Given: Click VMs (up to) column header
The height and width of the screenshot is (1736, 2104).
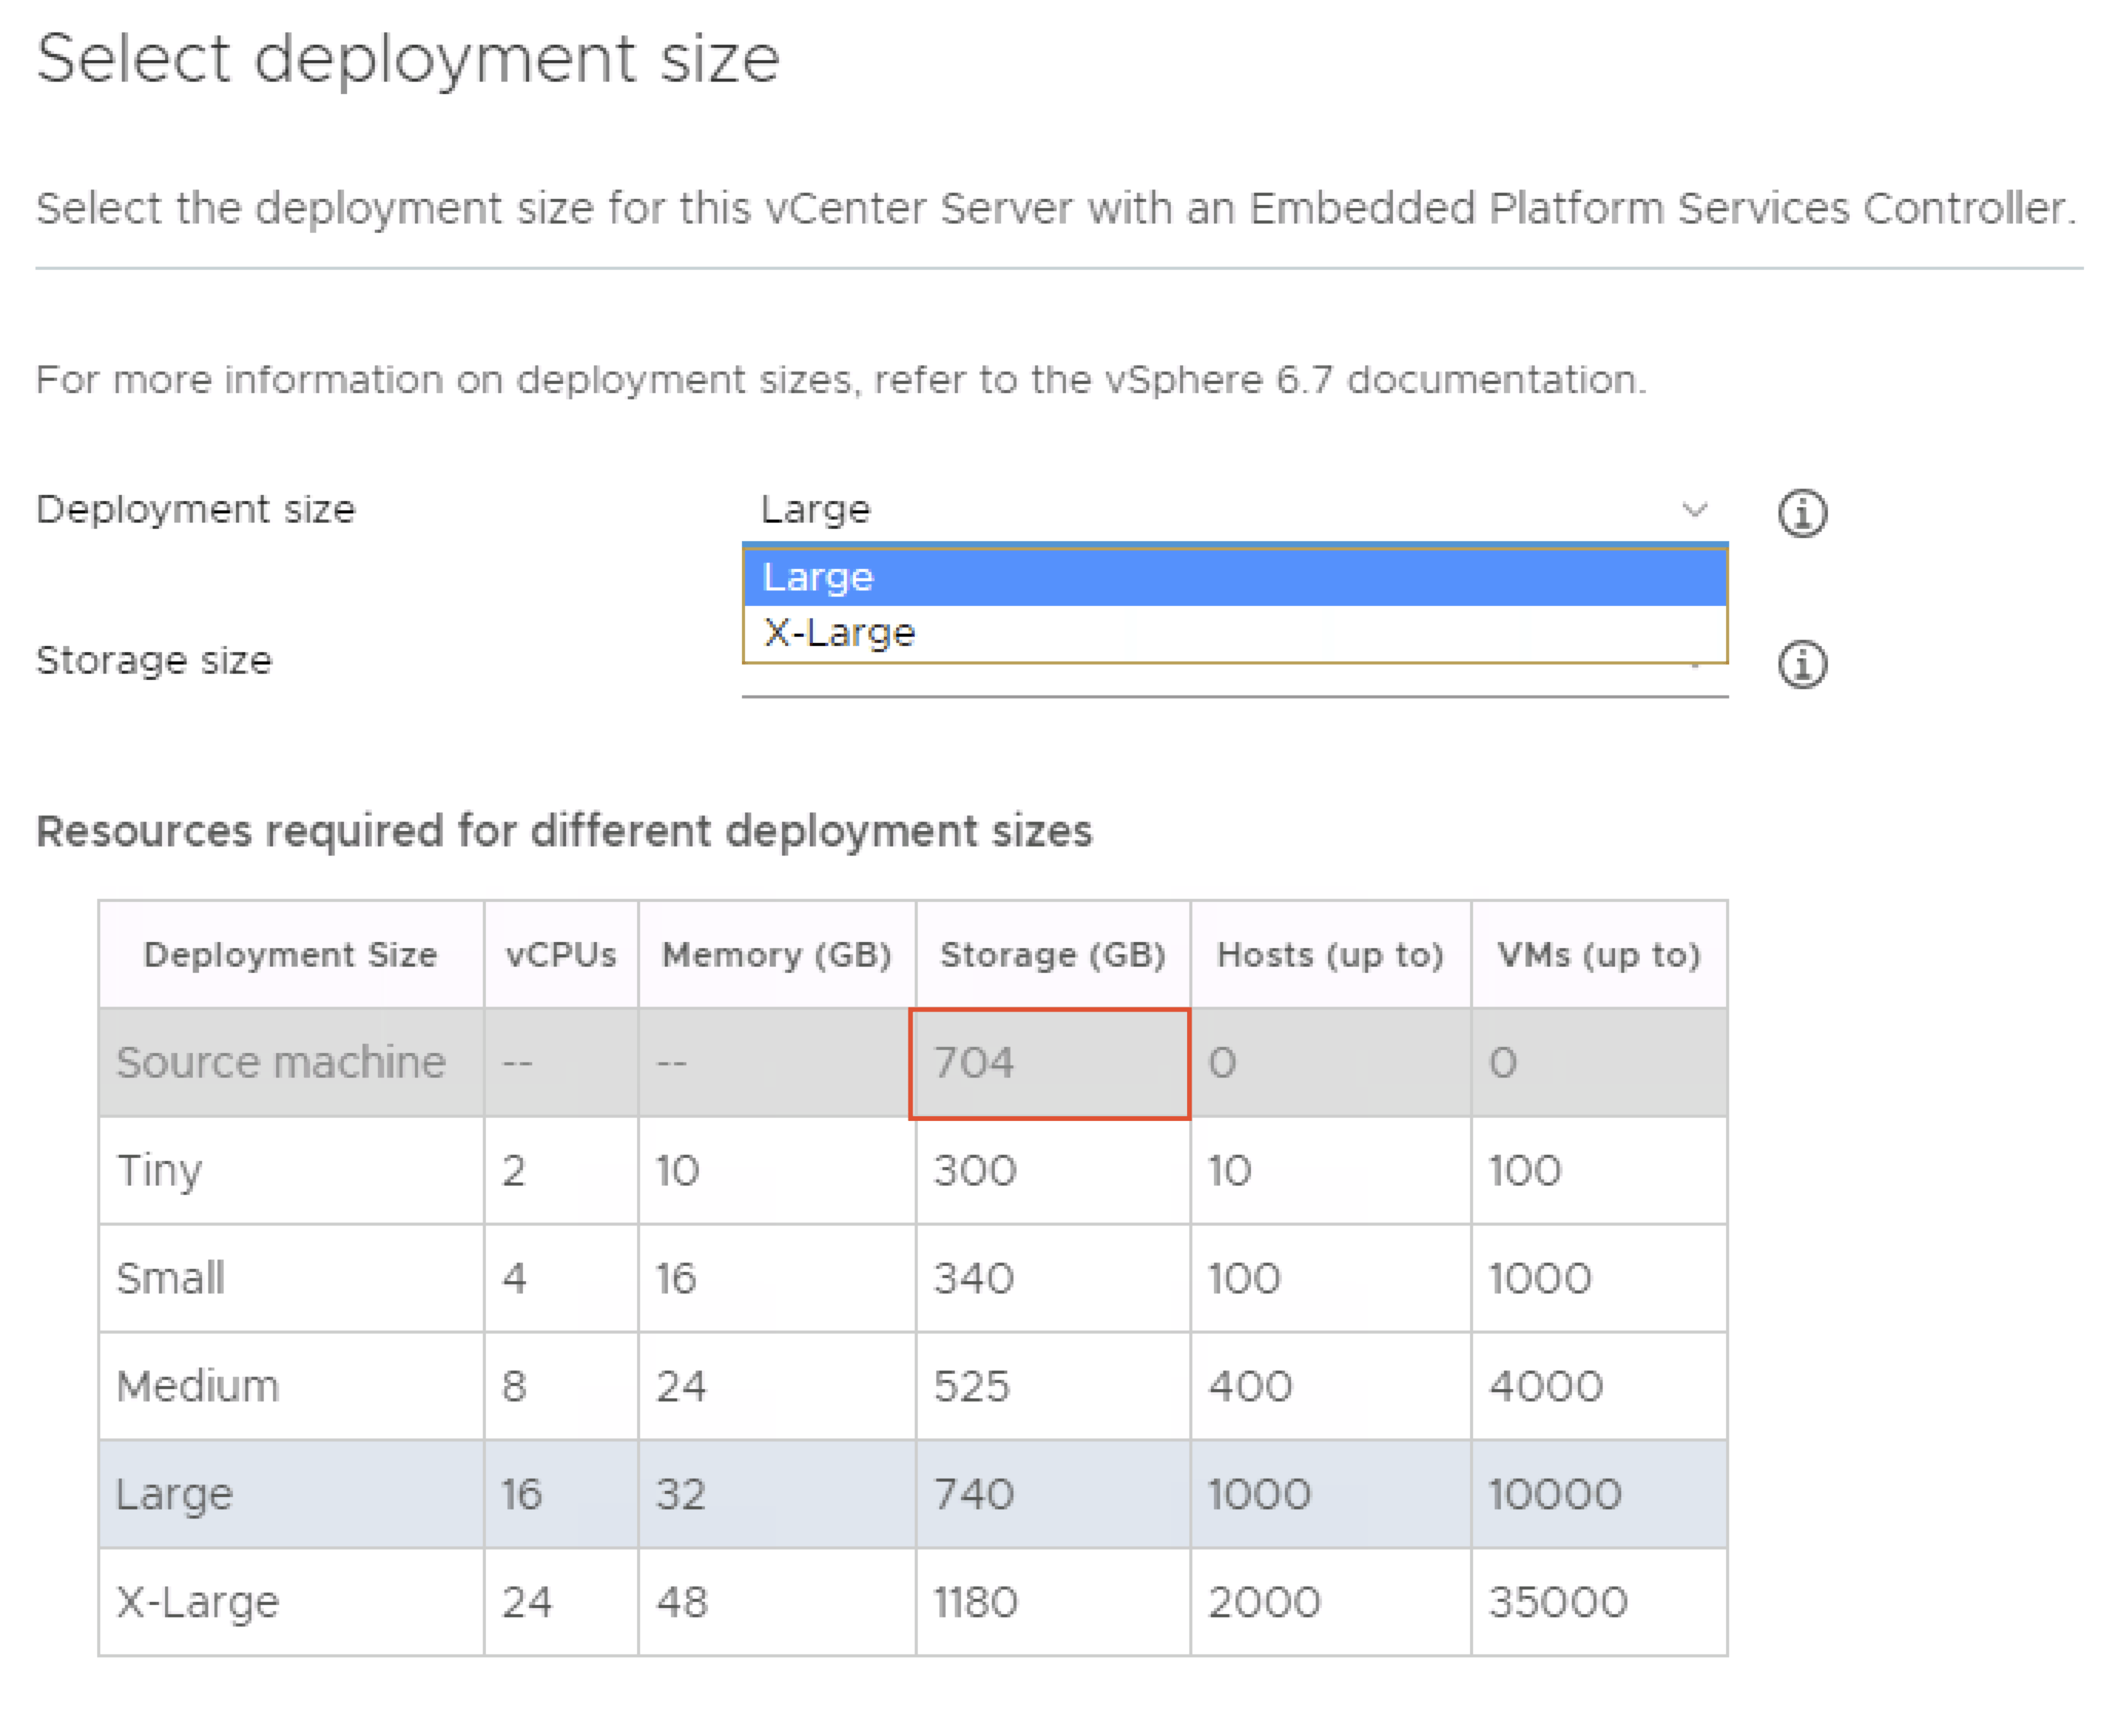Looking at the screenshot, I should click(x=1598, y=954).
